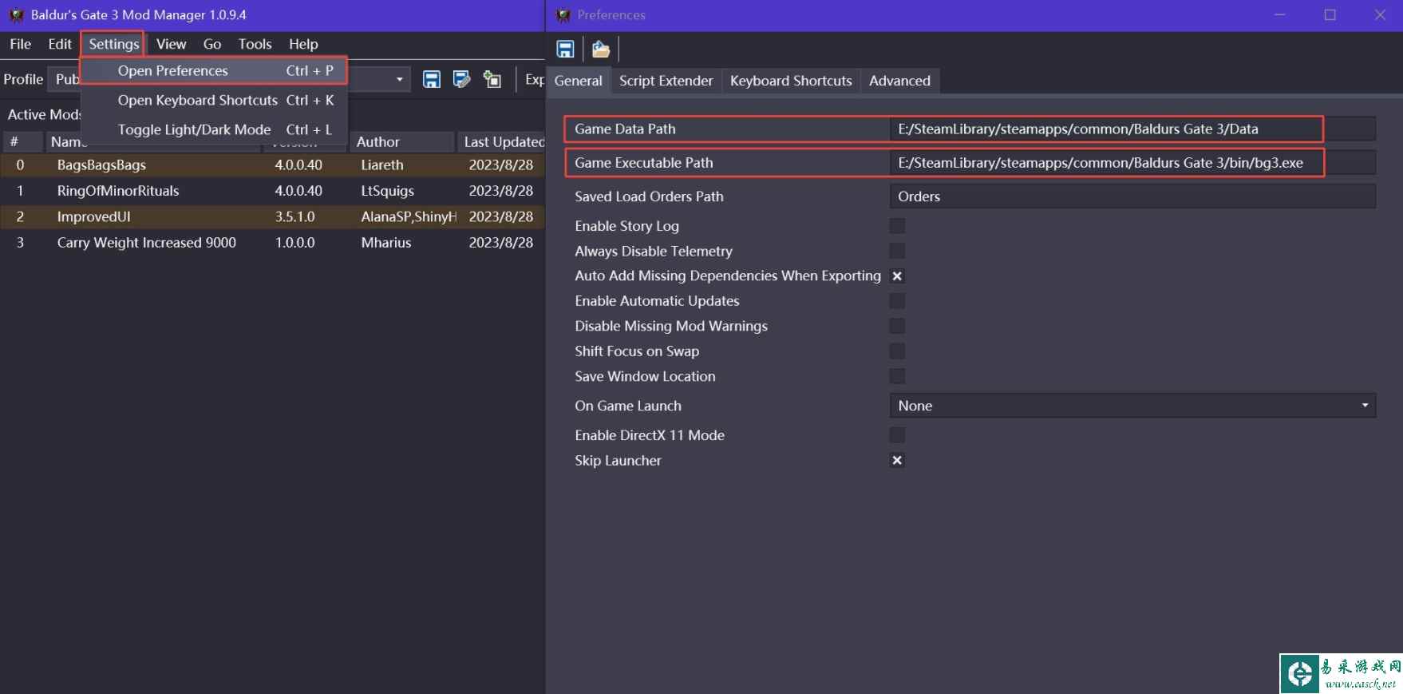Viewport: 1403px width, 694px height.
Task: Toggle Always Disable Telemetry checkbox
Action: point(897,251)
